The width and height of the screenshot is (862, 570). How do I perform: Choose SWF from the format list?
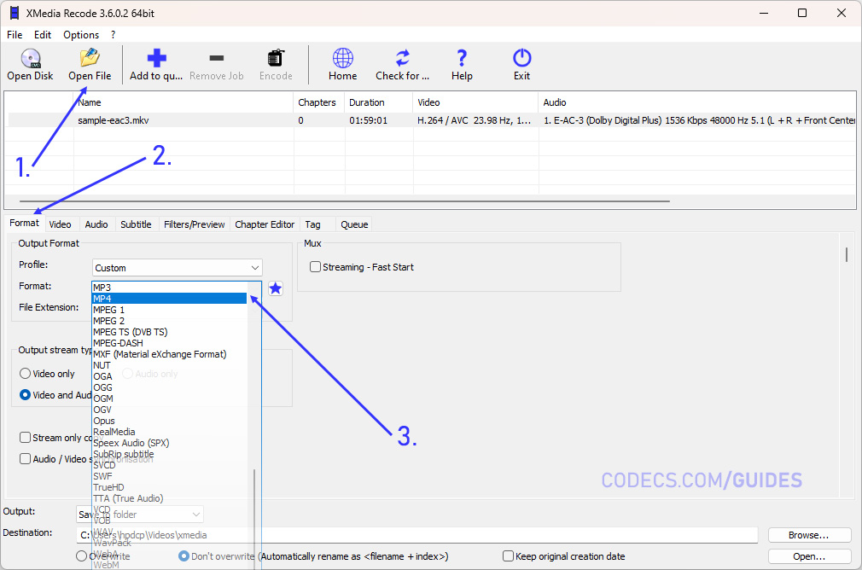point(169,476)
